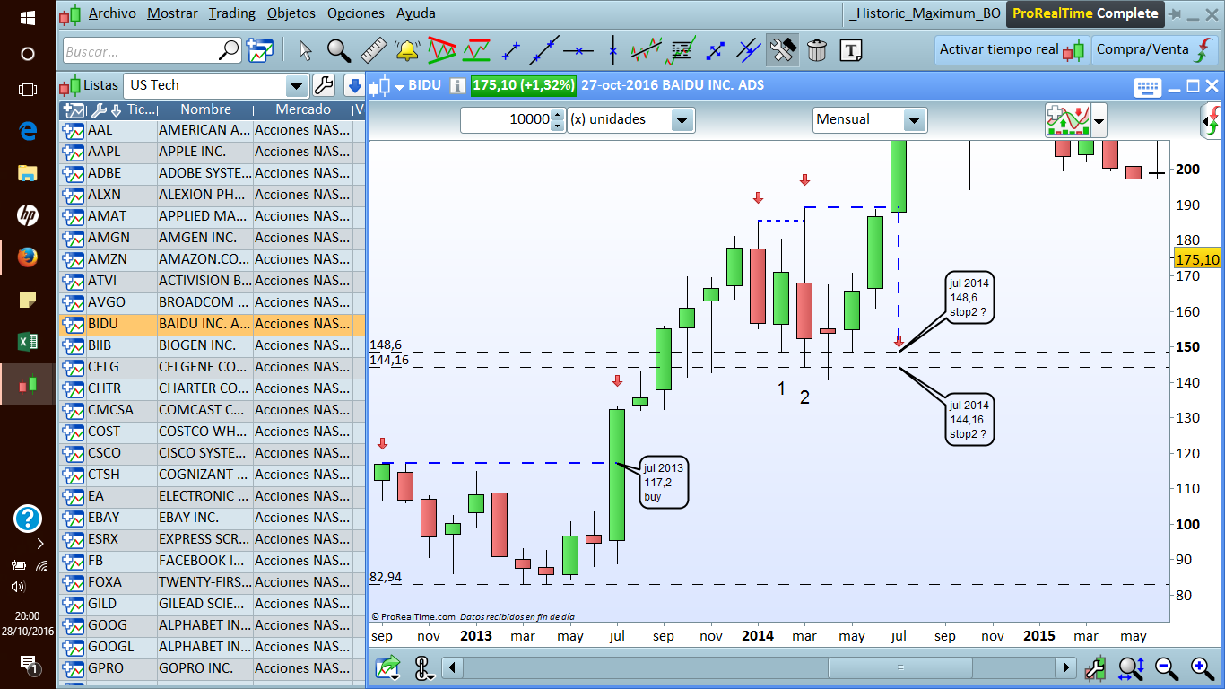1225x689 pixels.
Task: Pick the regression channel zigzag tool
Action: [646, 50]
